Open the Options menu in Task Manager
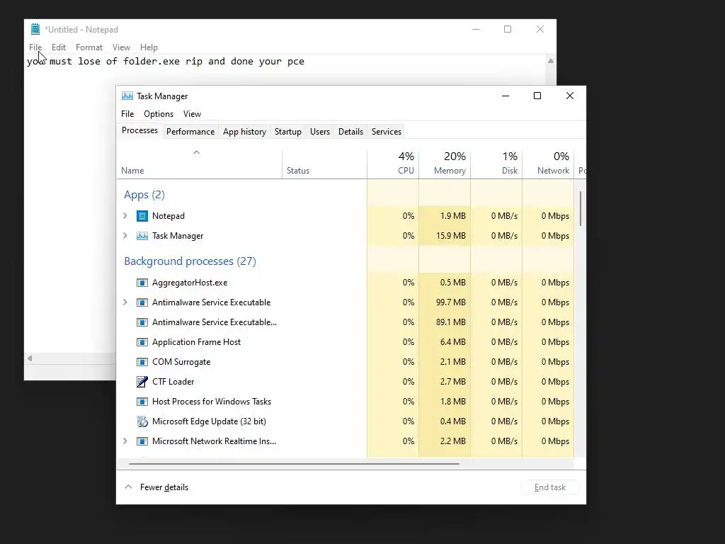The width and height of the screenshot is (725, 544). pos(159,114)
